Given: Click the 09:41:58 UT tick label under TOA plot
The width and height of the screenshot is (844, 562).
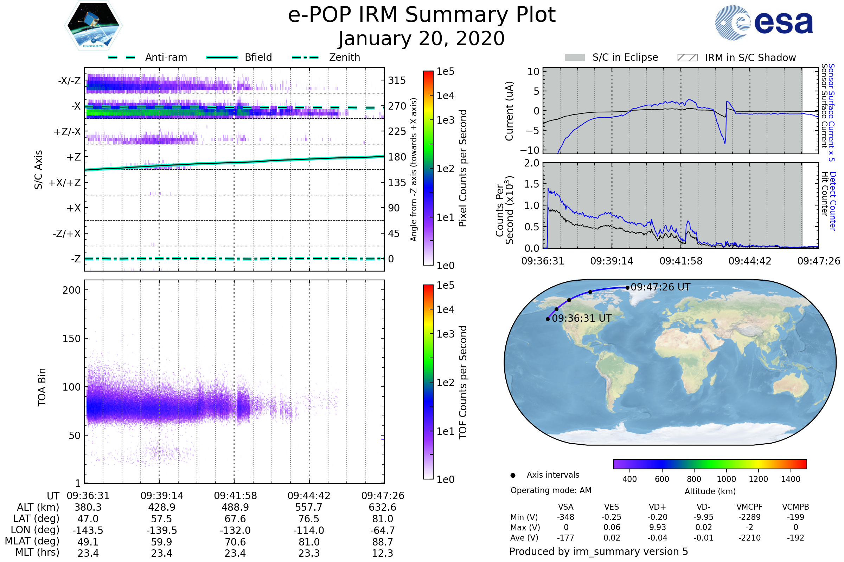Looking at the screenshot, I should 235,496.
